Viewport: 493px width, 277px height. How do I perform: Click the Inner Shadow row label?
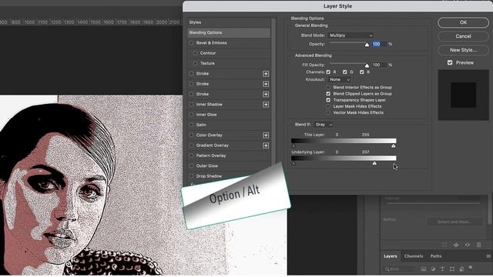coord(209,105)
